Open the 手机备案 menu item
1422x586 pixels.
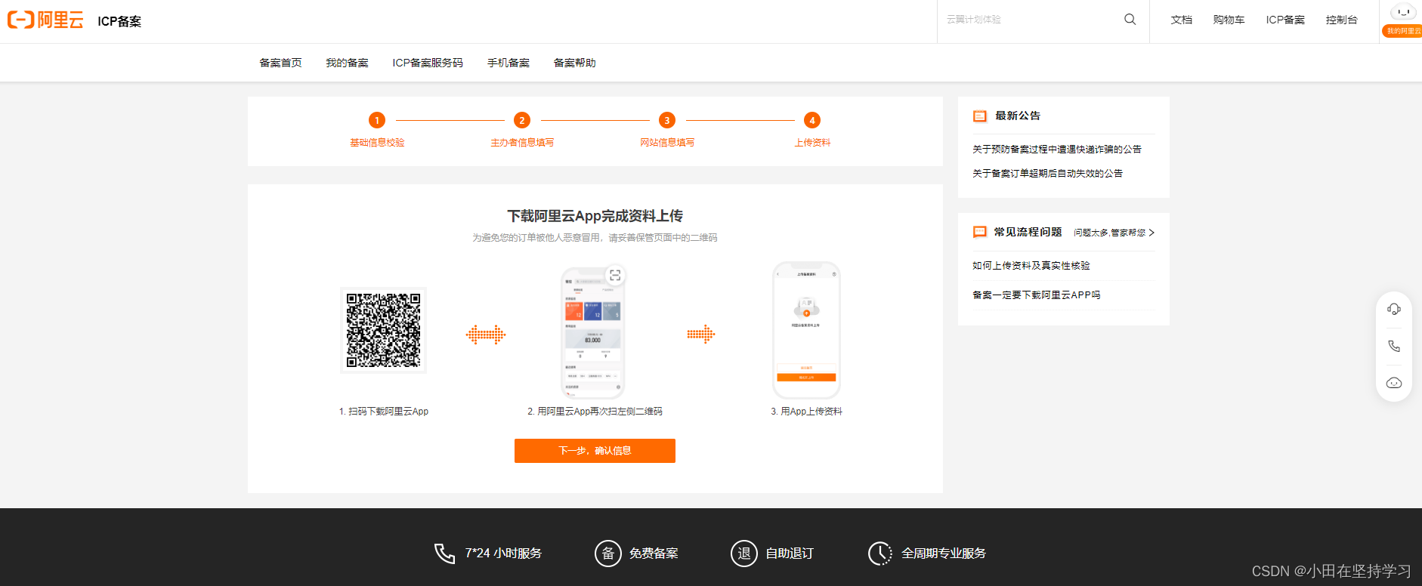pos(509,63)
